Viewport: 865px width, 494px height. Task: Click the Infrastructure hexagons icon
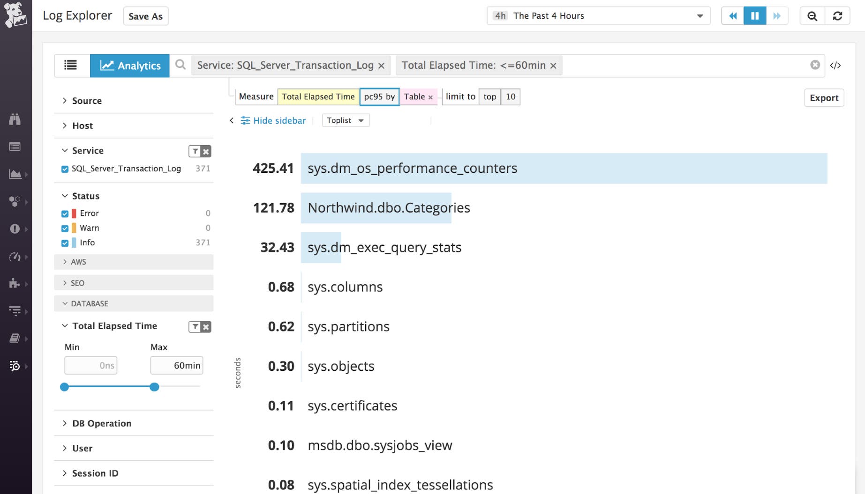[x=15, y=201]
